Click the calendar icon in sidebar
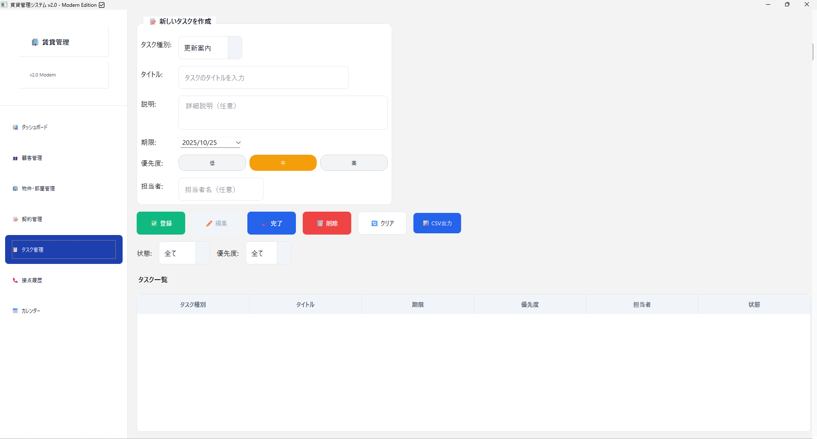Image resolution: width=817 pixels, height=439 pixels. click(x=15, y=311)
